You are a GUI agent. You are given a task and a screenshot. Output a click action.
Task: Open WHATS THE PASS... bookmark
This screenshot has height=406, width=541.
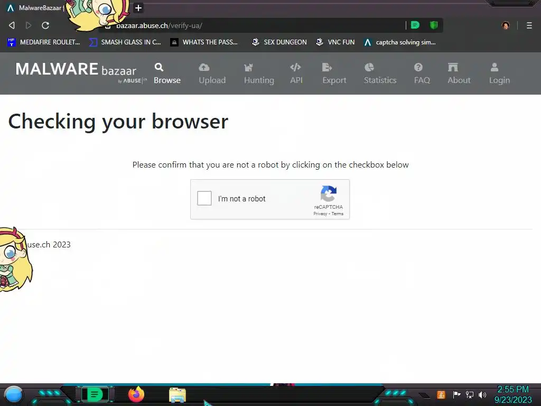204,42
